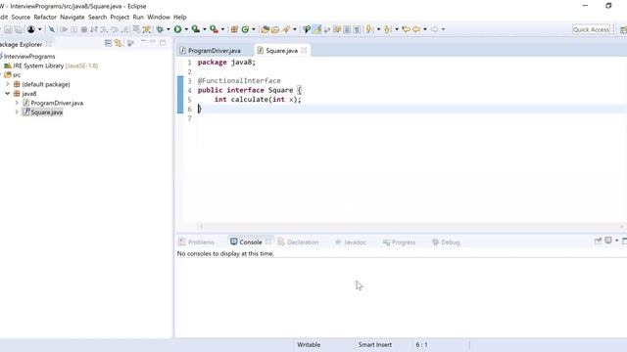Click the Forward navigation arrow icon
The width and height of the screenshot is (627, 352).
click(x=434, y=29)
